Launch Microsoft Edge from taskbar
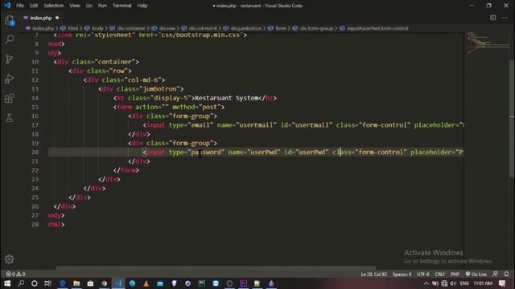Viewport: 515px width, 289px height. tap(63, 283)
